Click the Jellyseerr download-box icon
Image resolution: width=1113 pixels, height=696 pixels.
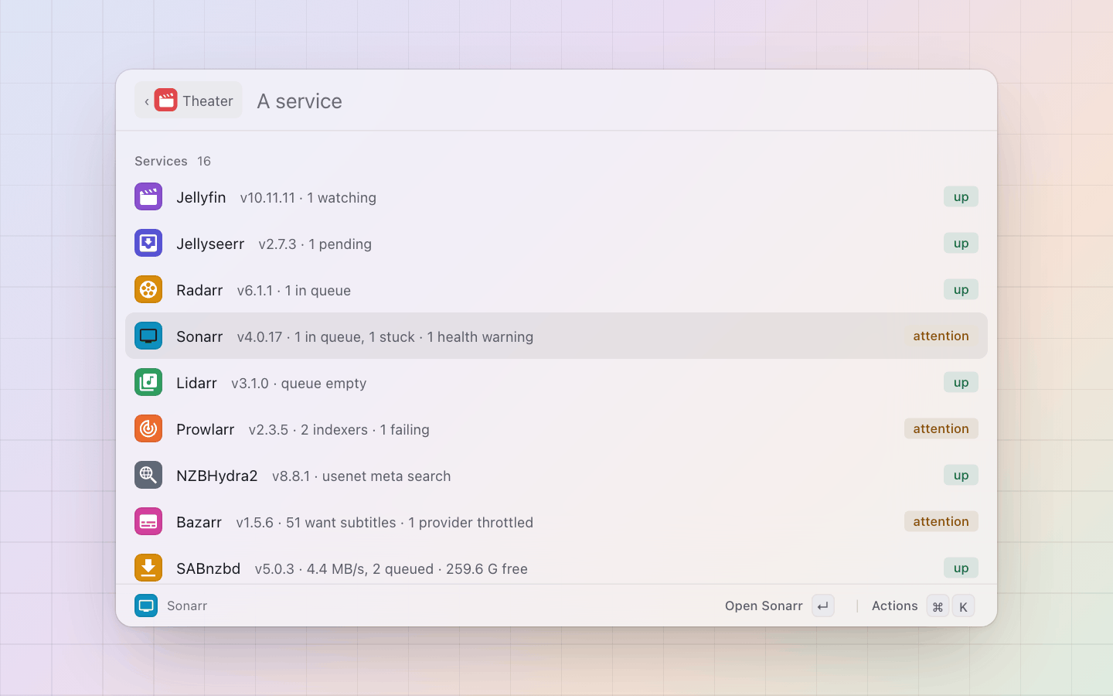pos(148,243)
